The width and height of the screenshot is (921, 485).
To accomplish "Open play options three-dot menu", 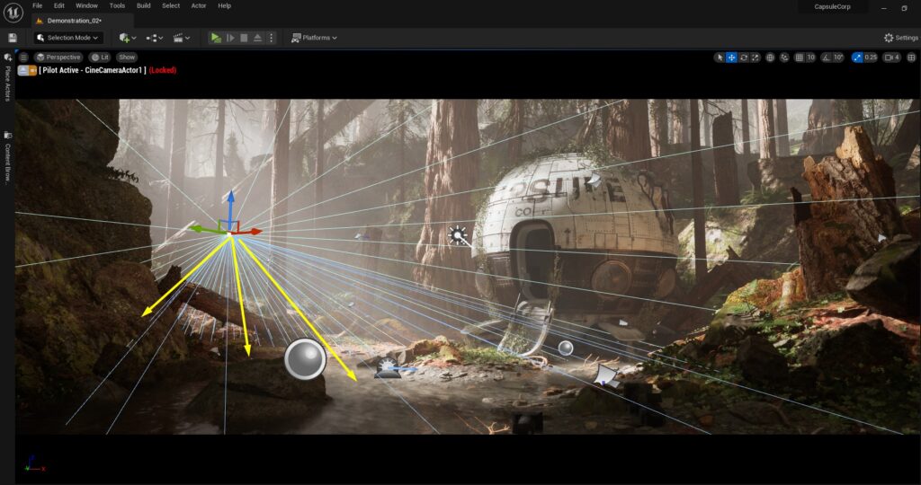I will (x=271, y=38).
